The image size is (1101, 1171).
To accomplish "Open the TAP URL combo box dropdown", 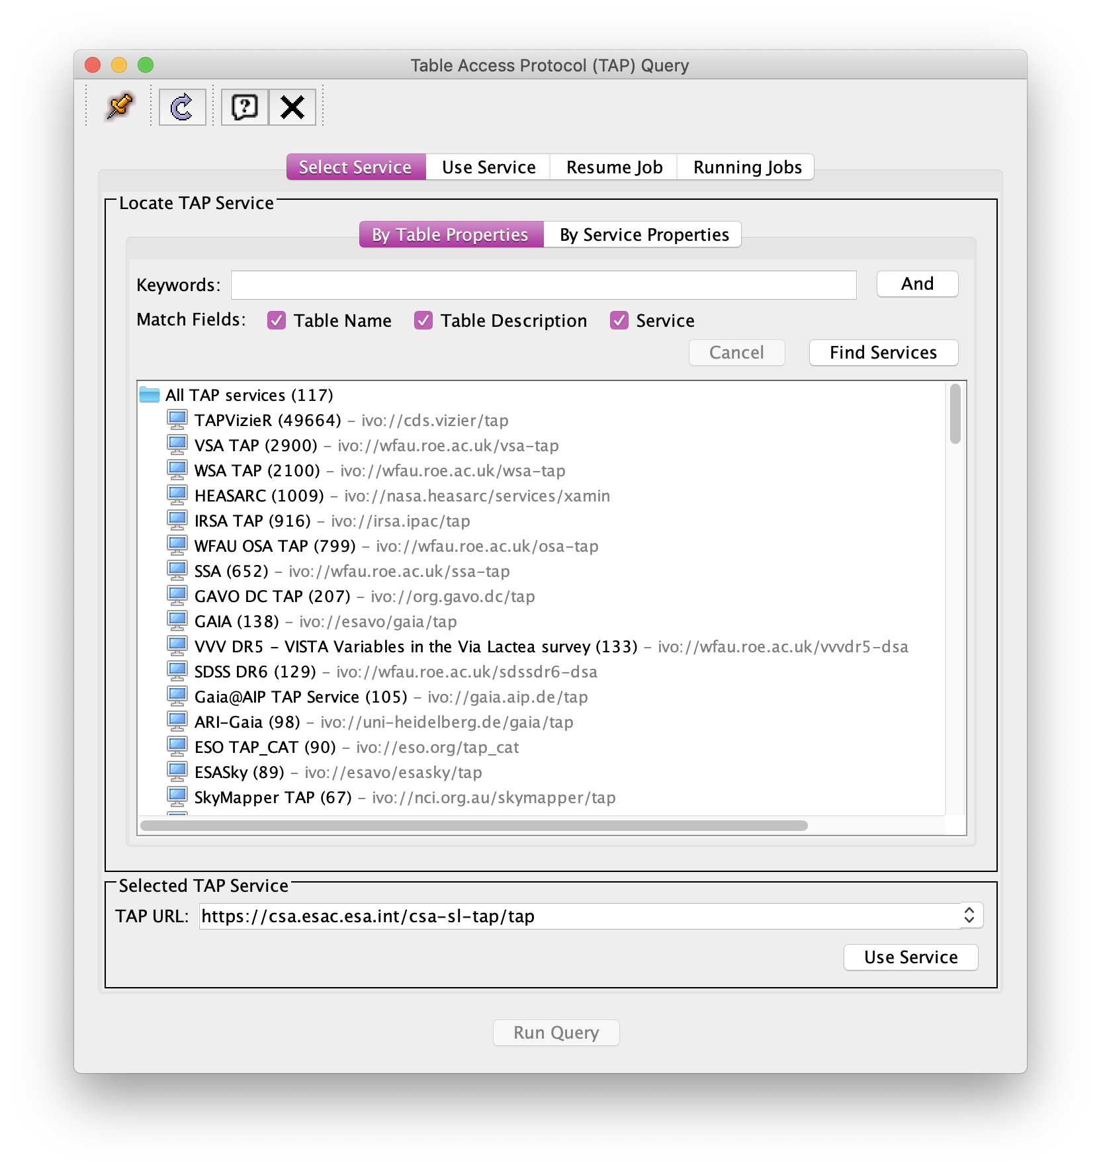I will click(x=969, y=916).
